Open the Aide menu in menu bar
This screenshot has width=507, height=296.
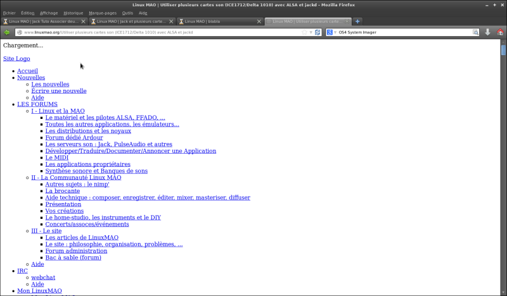(x=143, y=13)
